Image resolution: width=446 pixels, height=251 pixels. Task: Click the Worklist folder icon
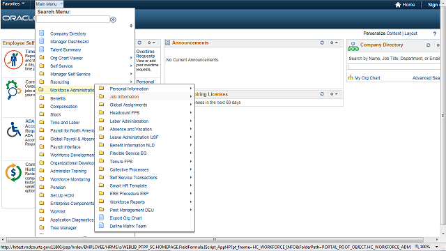[x=42, y=211]
